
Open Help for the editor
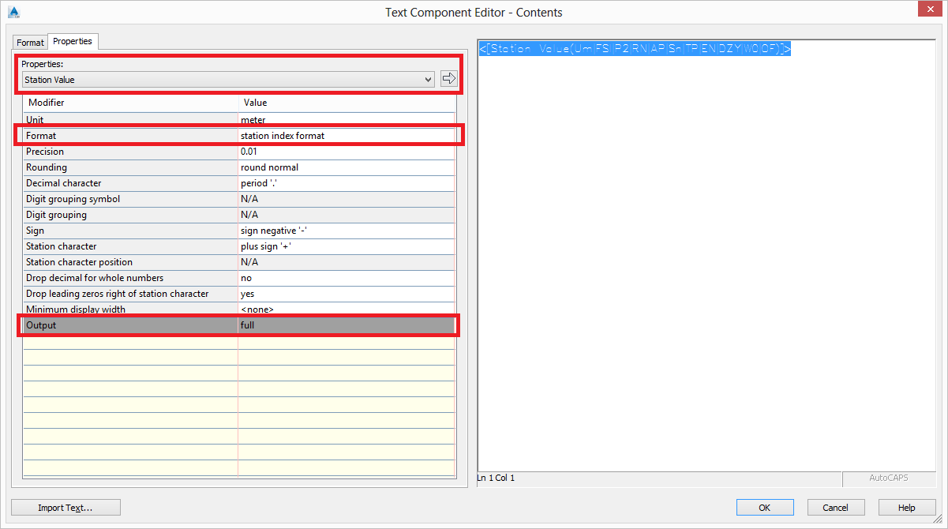pyautogui.click(x=906, y=508)
